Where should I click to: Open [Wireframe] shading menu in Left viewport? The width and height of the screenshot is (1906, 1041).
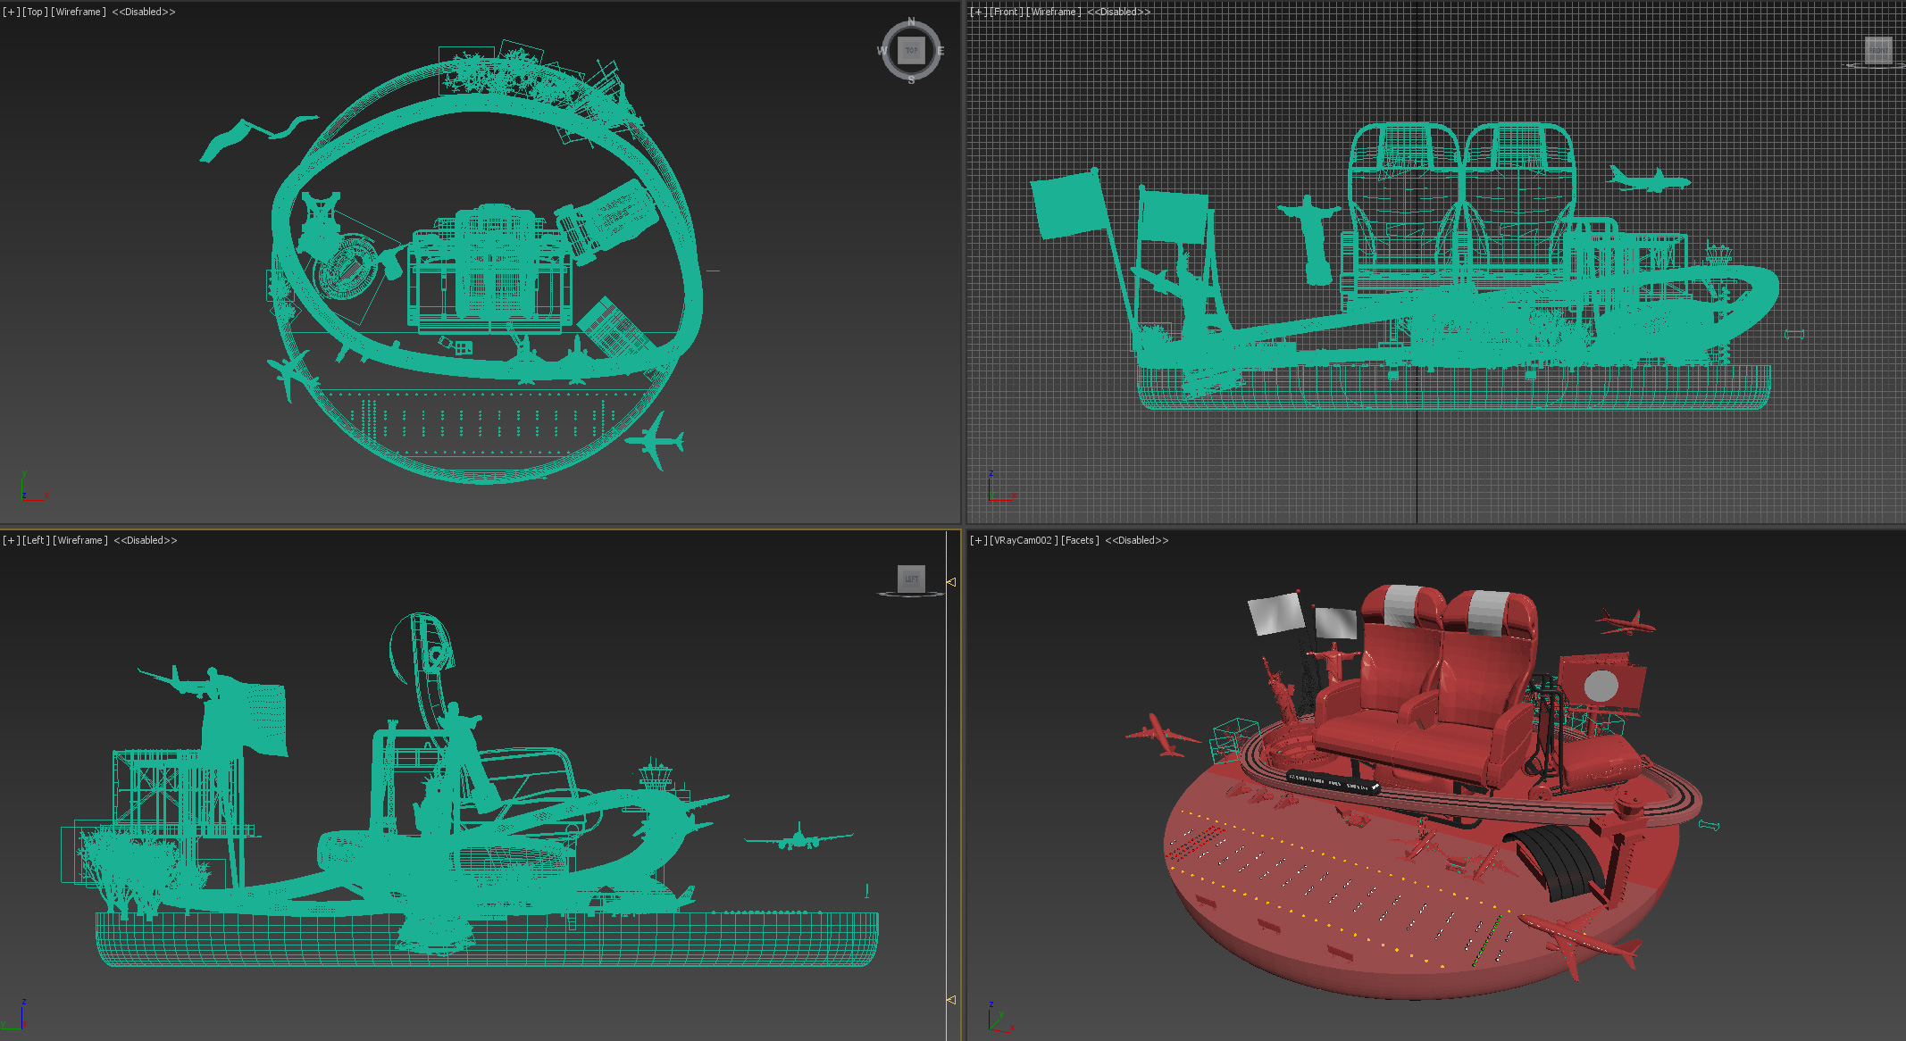click(x=80, y=540)
